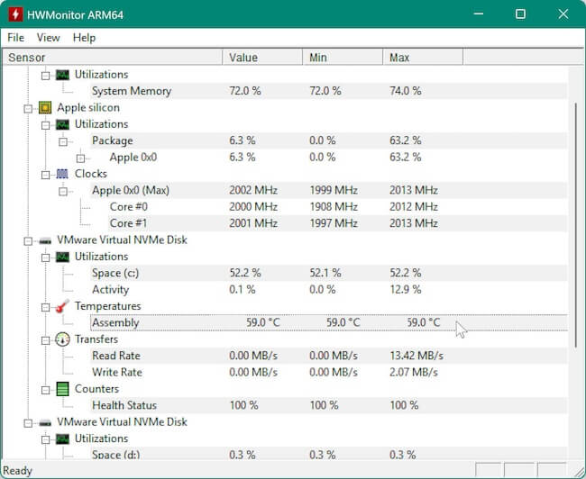Click the Ready status bar text

click(17, 470)
